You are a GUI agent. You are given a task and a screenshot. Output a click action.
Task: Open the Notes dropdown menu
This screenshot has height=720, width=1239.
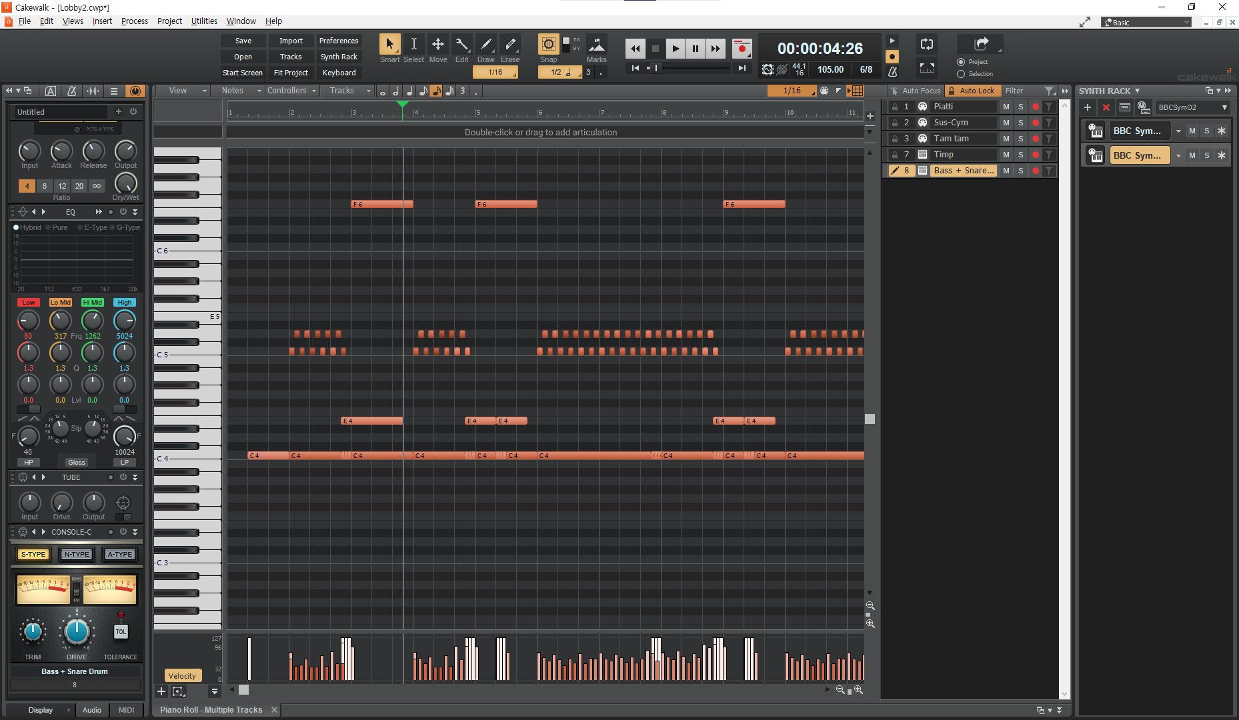(241, 91)
